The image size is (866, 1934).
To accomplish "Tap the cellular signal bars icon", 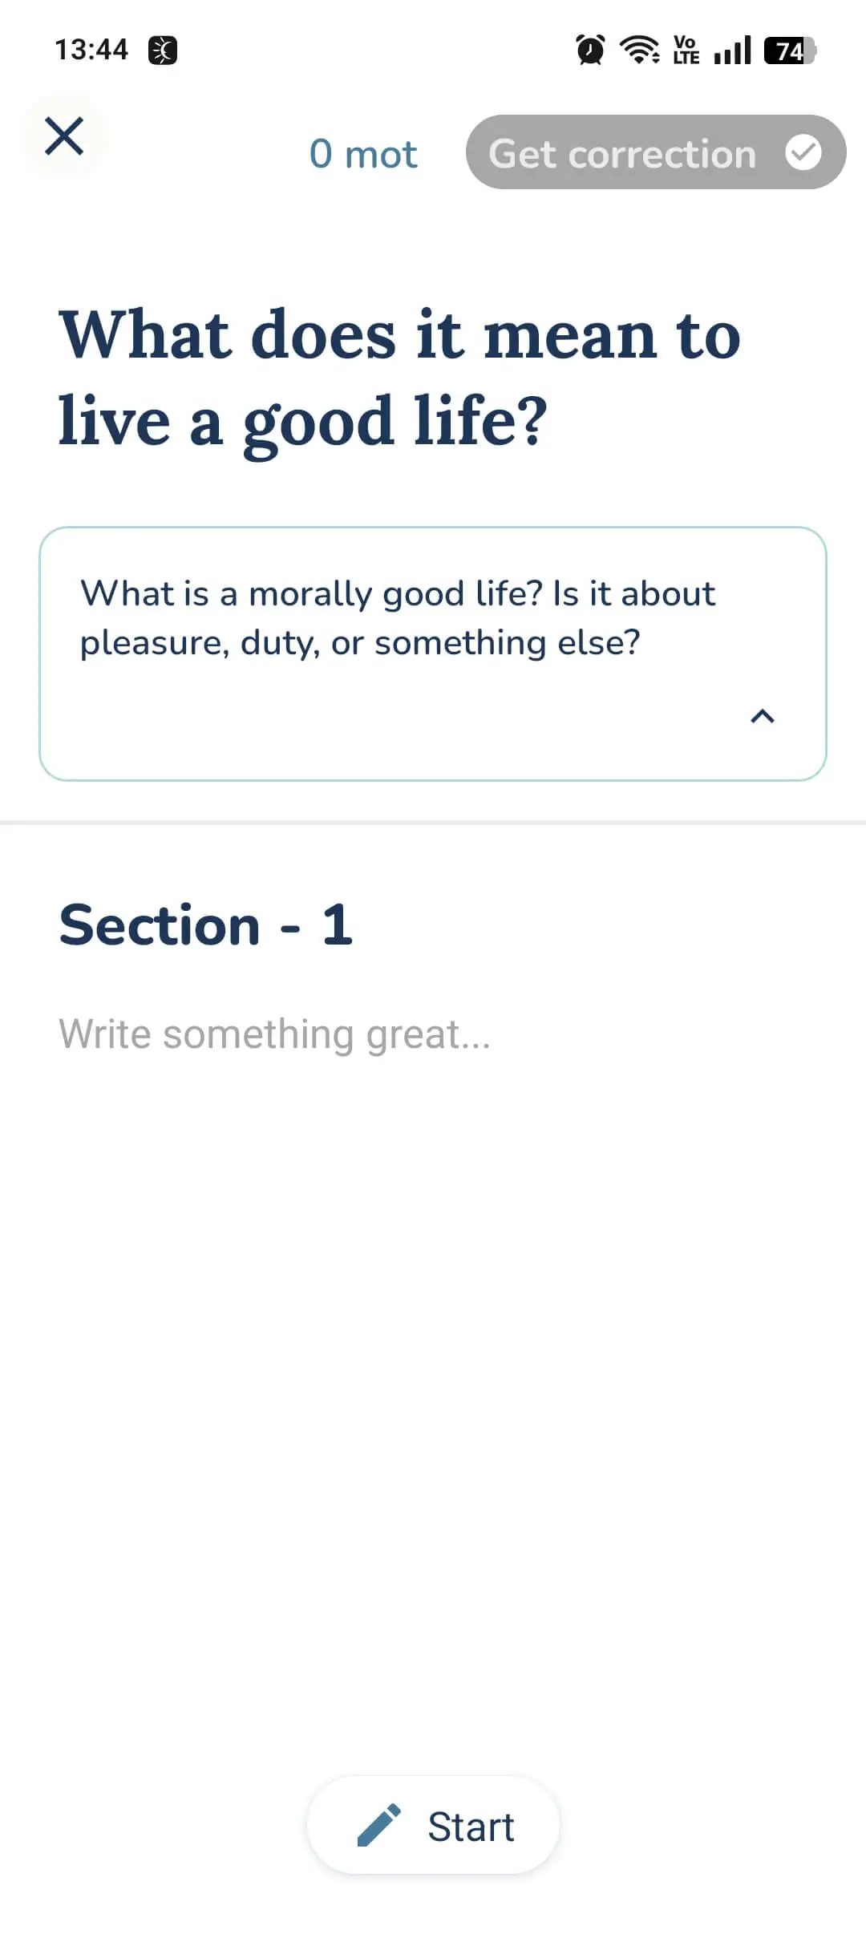I will tap(732, 50).
